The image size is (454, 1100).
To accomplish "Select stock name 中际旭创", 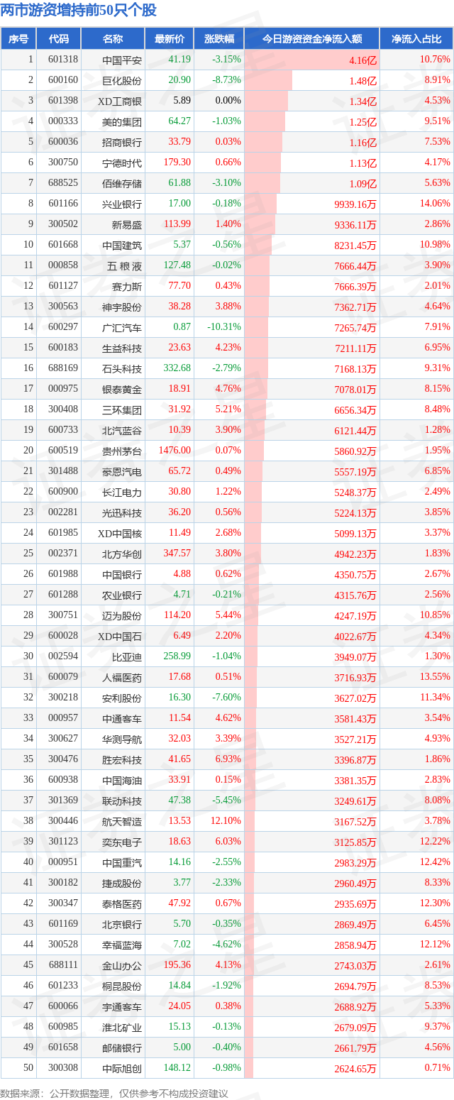I will 122,1069.
